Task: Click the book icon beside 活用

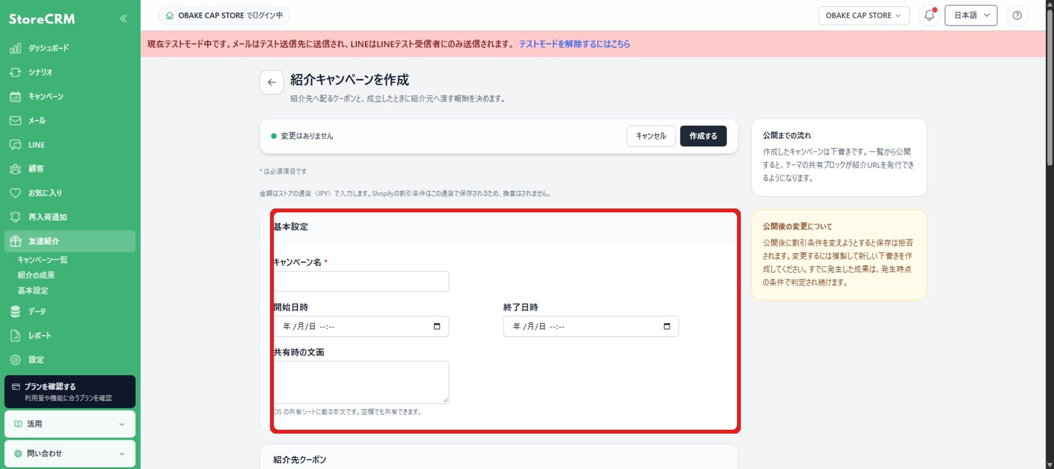Action: [x=18, y=424]
